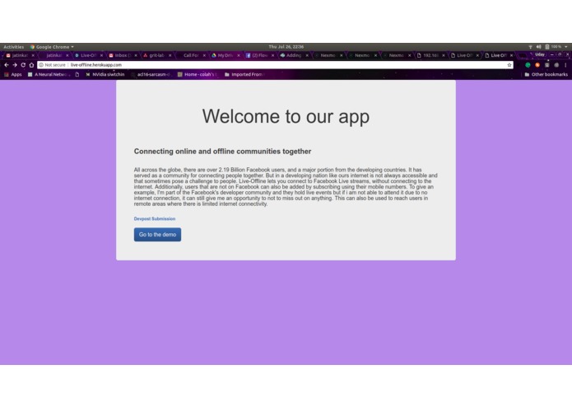
Task: Open the green circular extension icon
Action: pos(528,65)
